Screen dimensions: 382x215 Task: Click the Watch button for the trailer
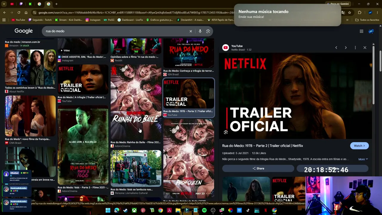(x=359, y=146)
